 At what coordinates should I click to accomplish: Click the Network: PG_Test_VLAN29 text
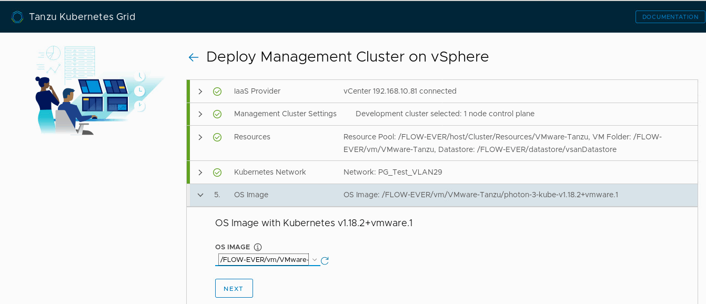click(393, 172)
